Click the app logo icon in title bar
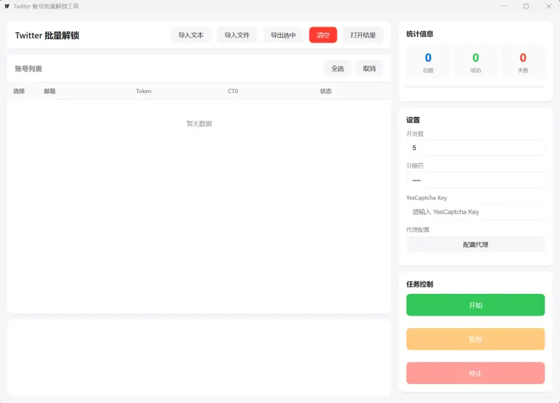560x403 pixels. click(7, 6)
